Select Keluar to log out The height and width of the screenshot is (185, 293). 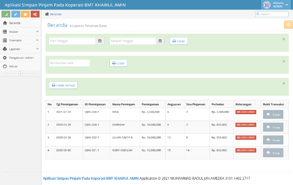(21, 67)
